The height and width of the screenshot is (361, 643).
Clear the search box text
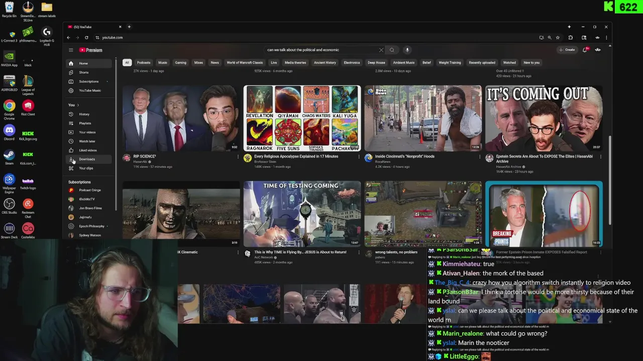coord(381,50)
